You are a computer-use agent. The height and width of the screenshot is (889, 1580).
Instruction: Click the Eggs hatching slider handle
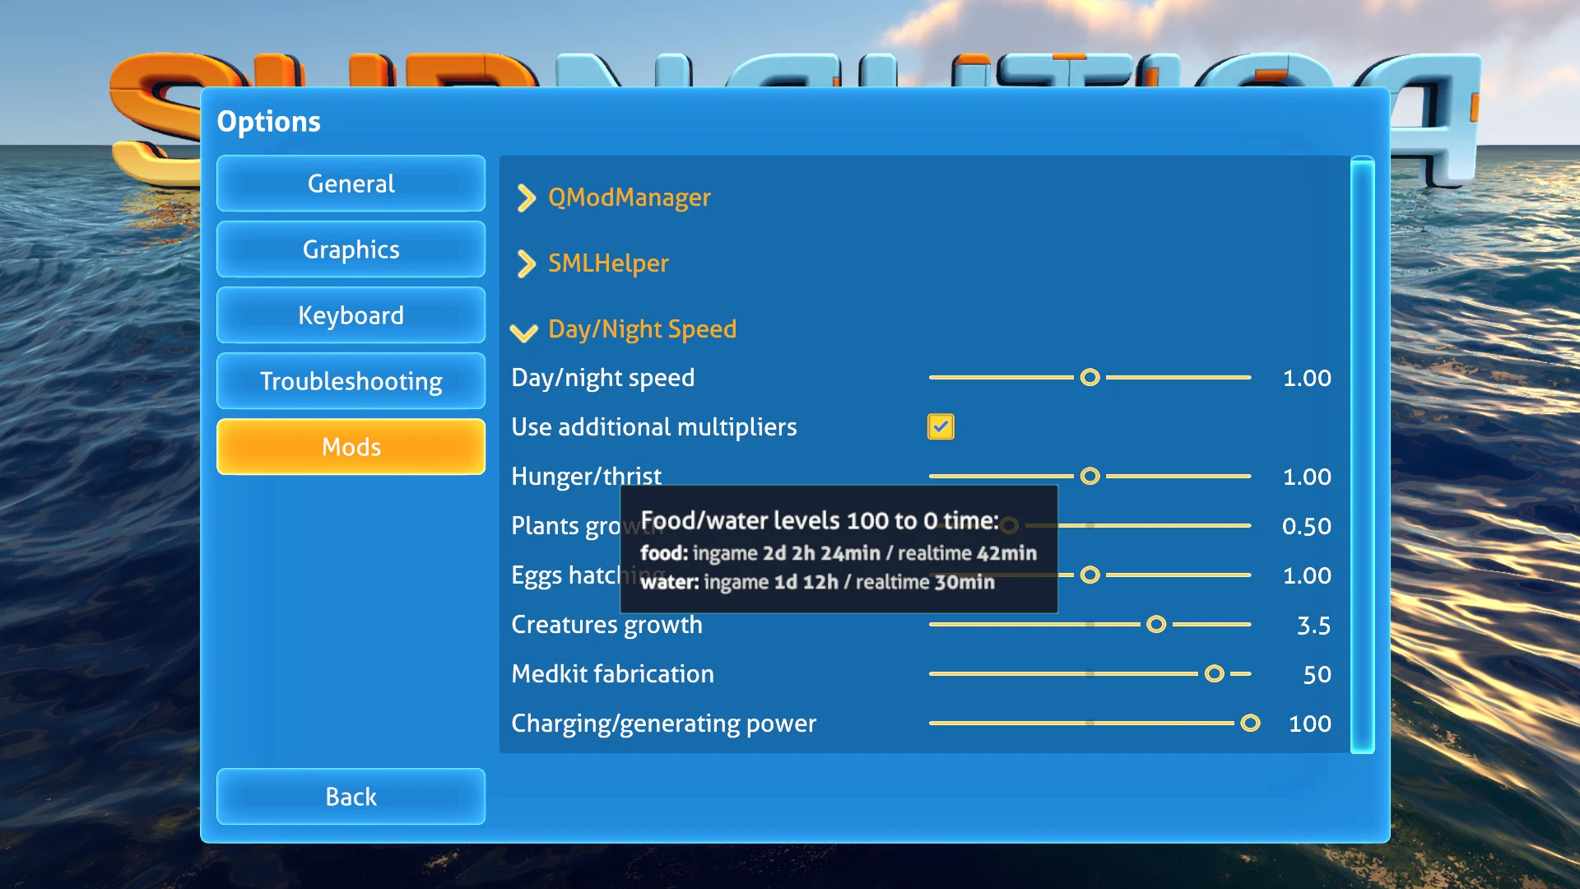pyautogui.click(x=1090, y=575)
